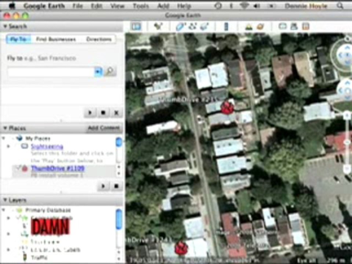The width and height of the screenshot is (352, 264).
Task: Switch to Sky view planet icon
Action: tap(260, 26)
